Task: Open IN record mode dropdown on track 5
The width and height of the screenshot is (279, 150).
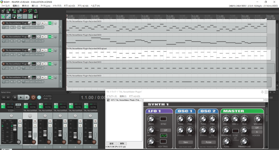Action: click(x=15, y=82)
